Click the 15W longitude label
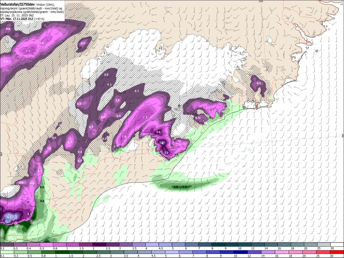 click(x=260, y=1)
